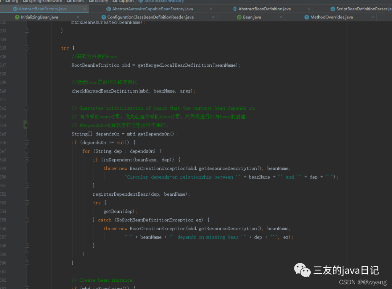Click the class icon on ScriptBeanDefinitionParser.java tab
This screenshot has height=289, width=392.
(x=332, y=9)
